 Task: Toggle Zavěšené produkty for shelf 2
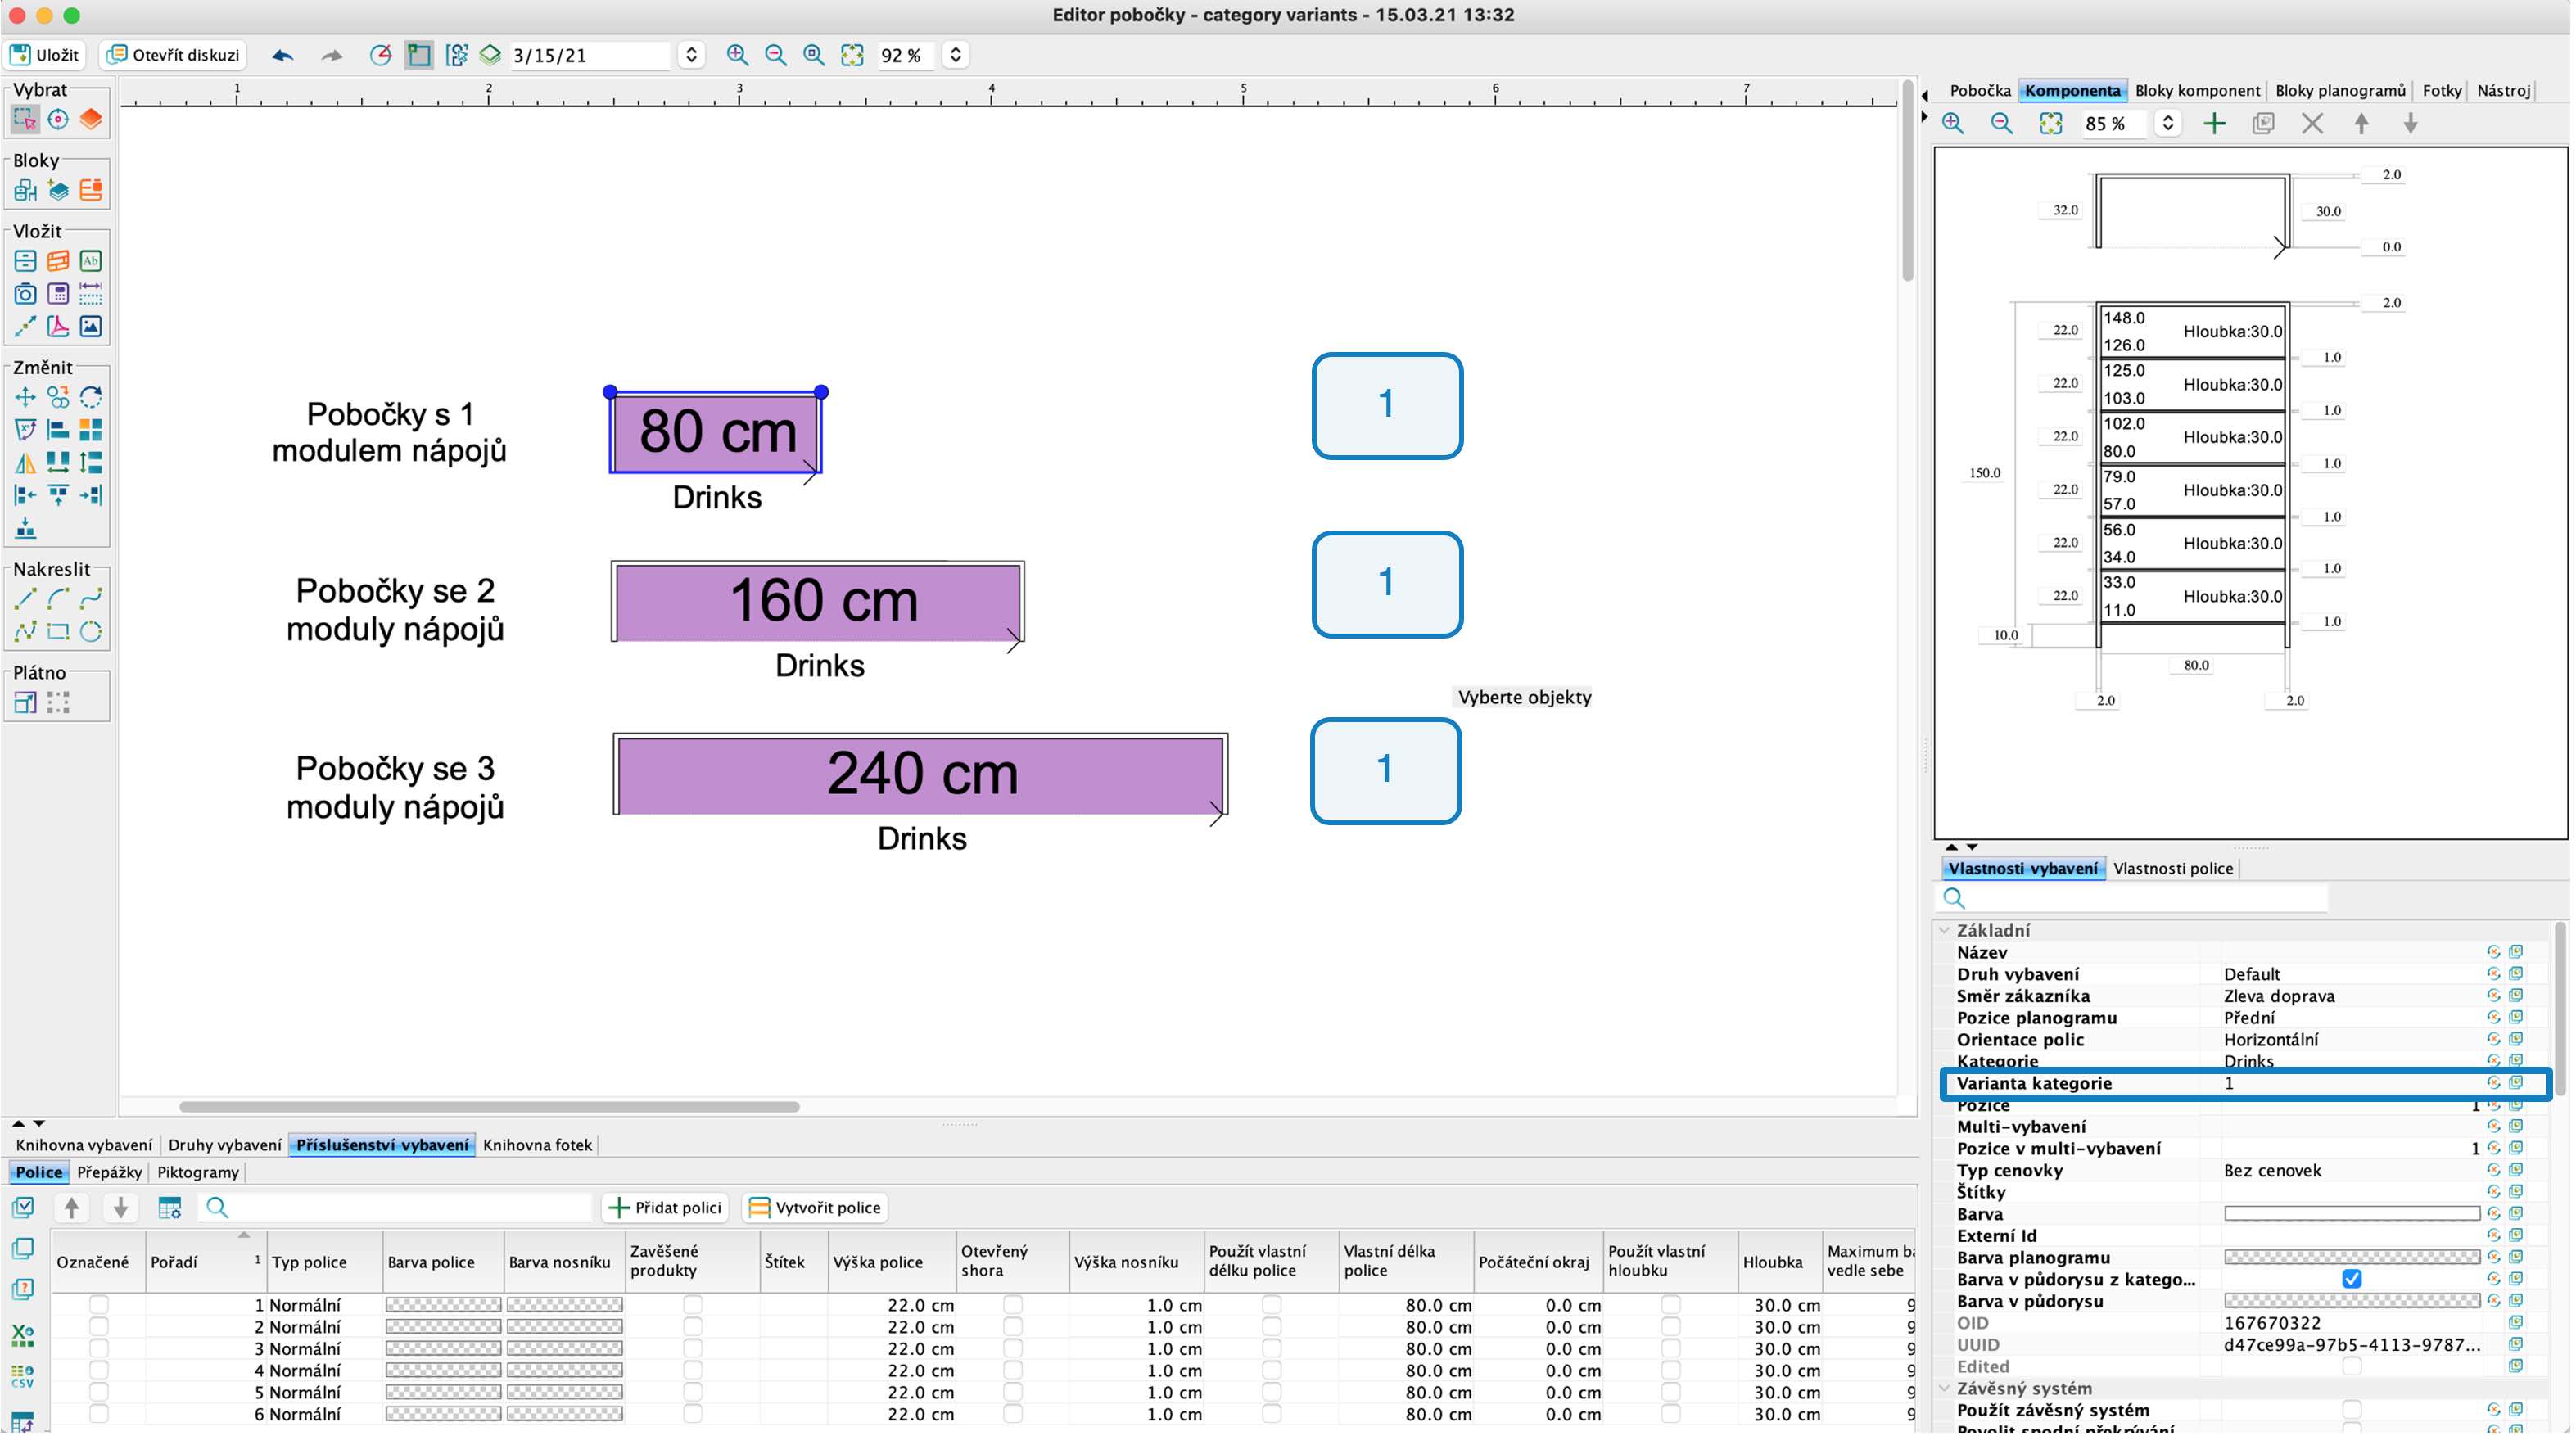point(692,1326)
